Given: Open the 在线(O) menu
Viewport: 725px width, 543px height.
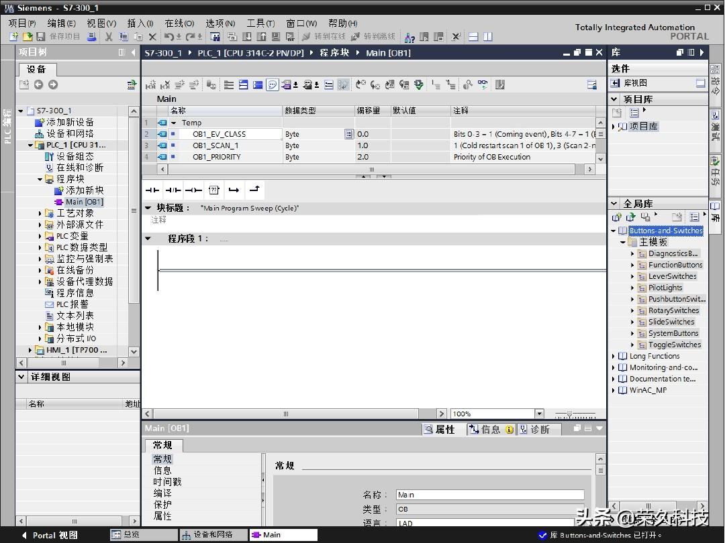Looking at the screenshot, I should coord(179,23).
